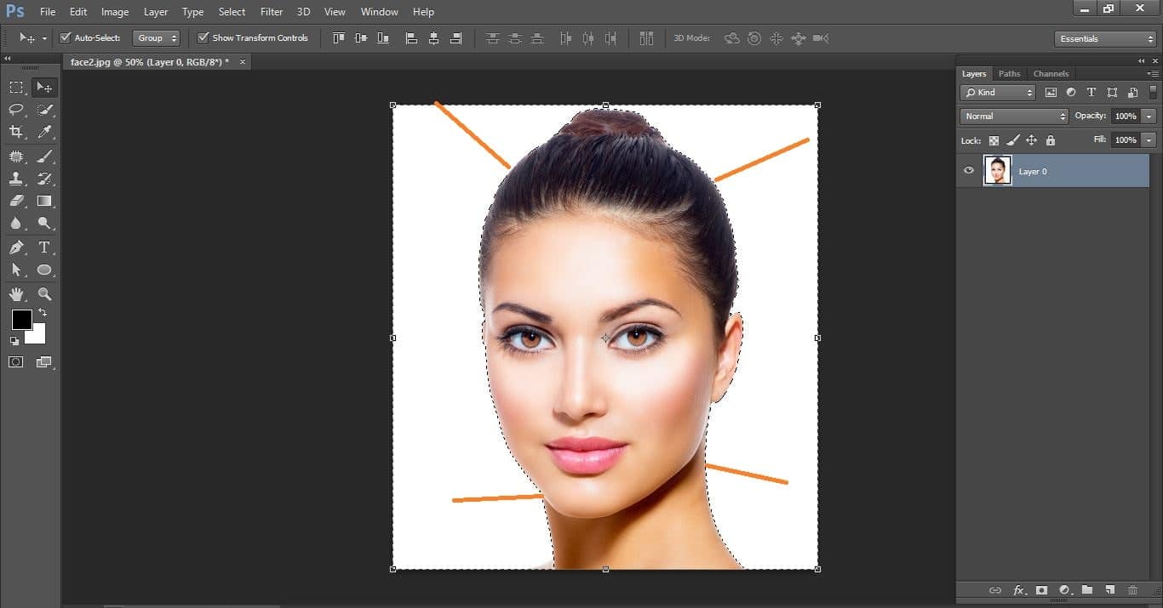Click the Layer 0 thumbnail
Screen dimensions: 1163x608
997,171
